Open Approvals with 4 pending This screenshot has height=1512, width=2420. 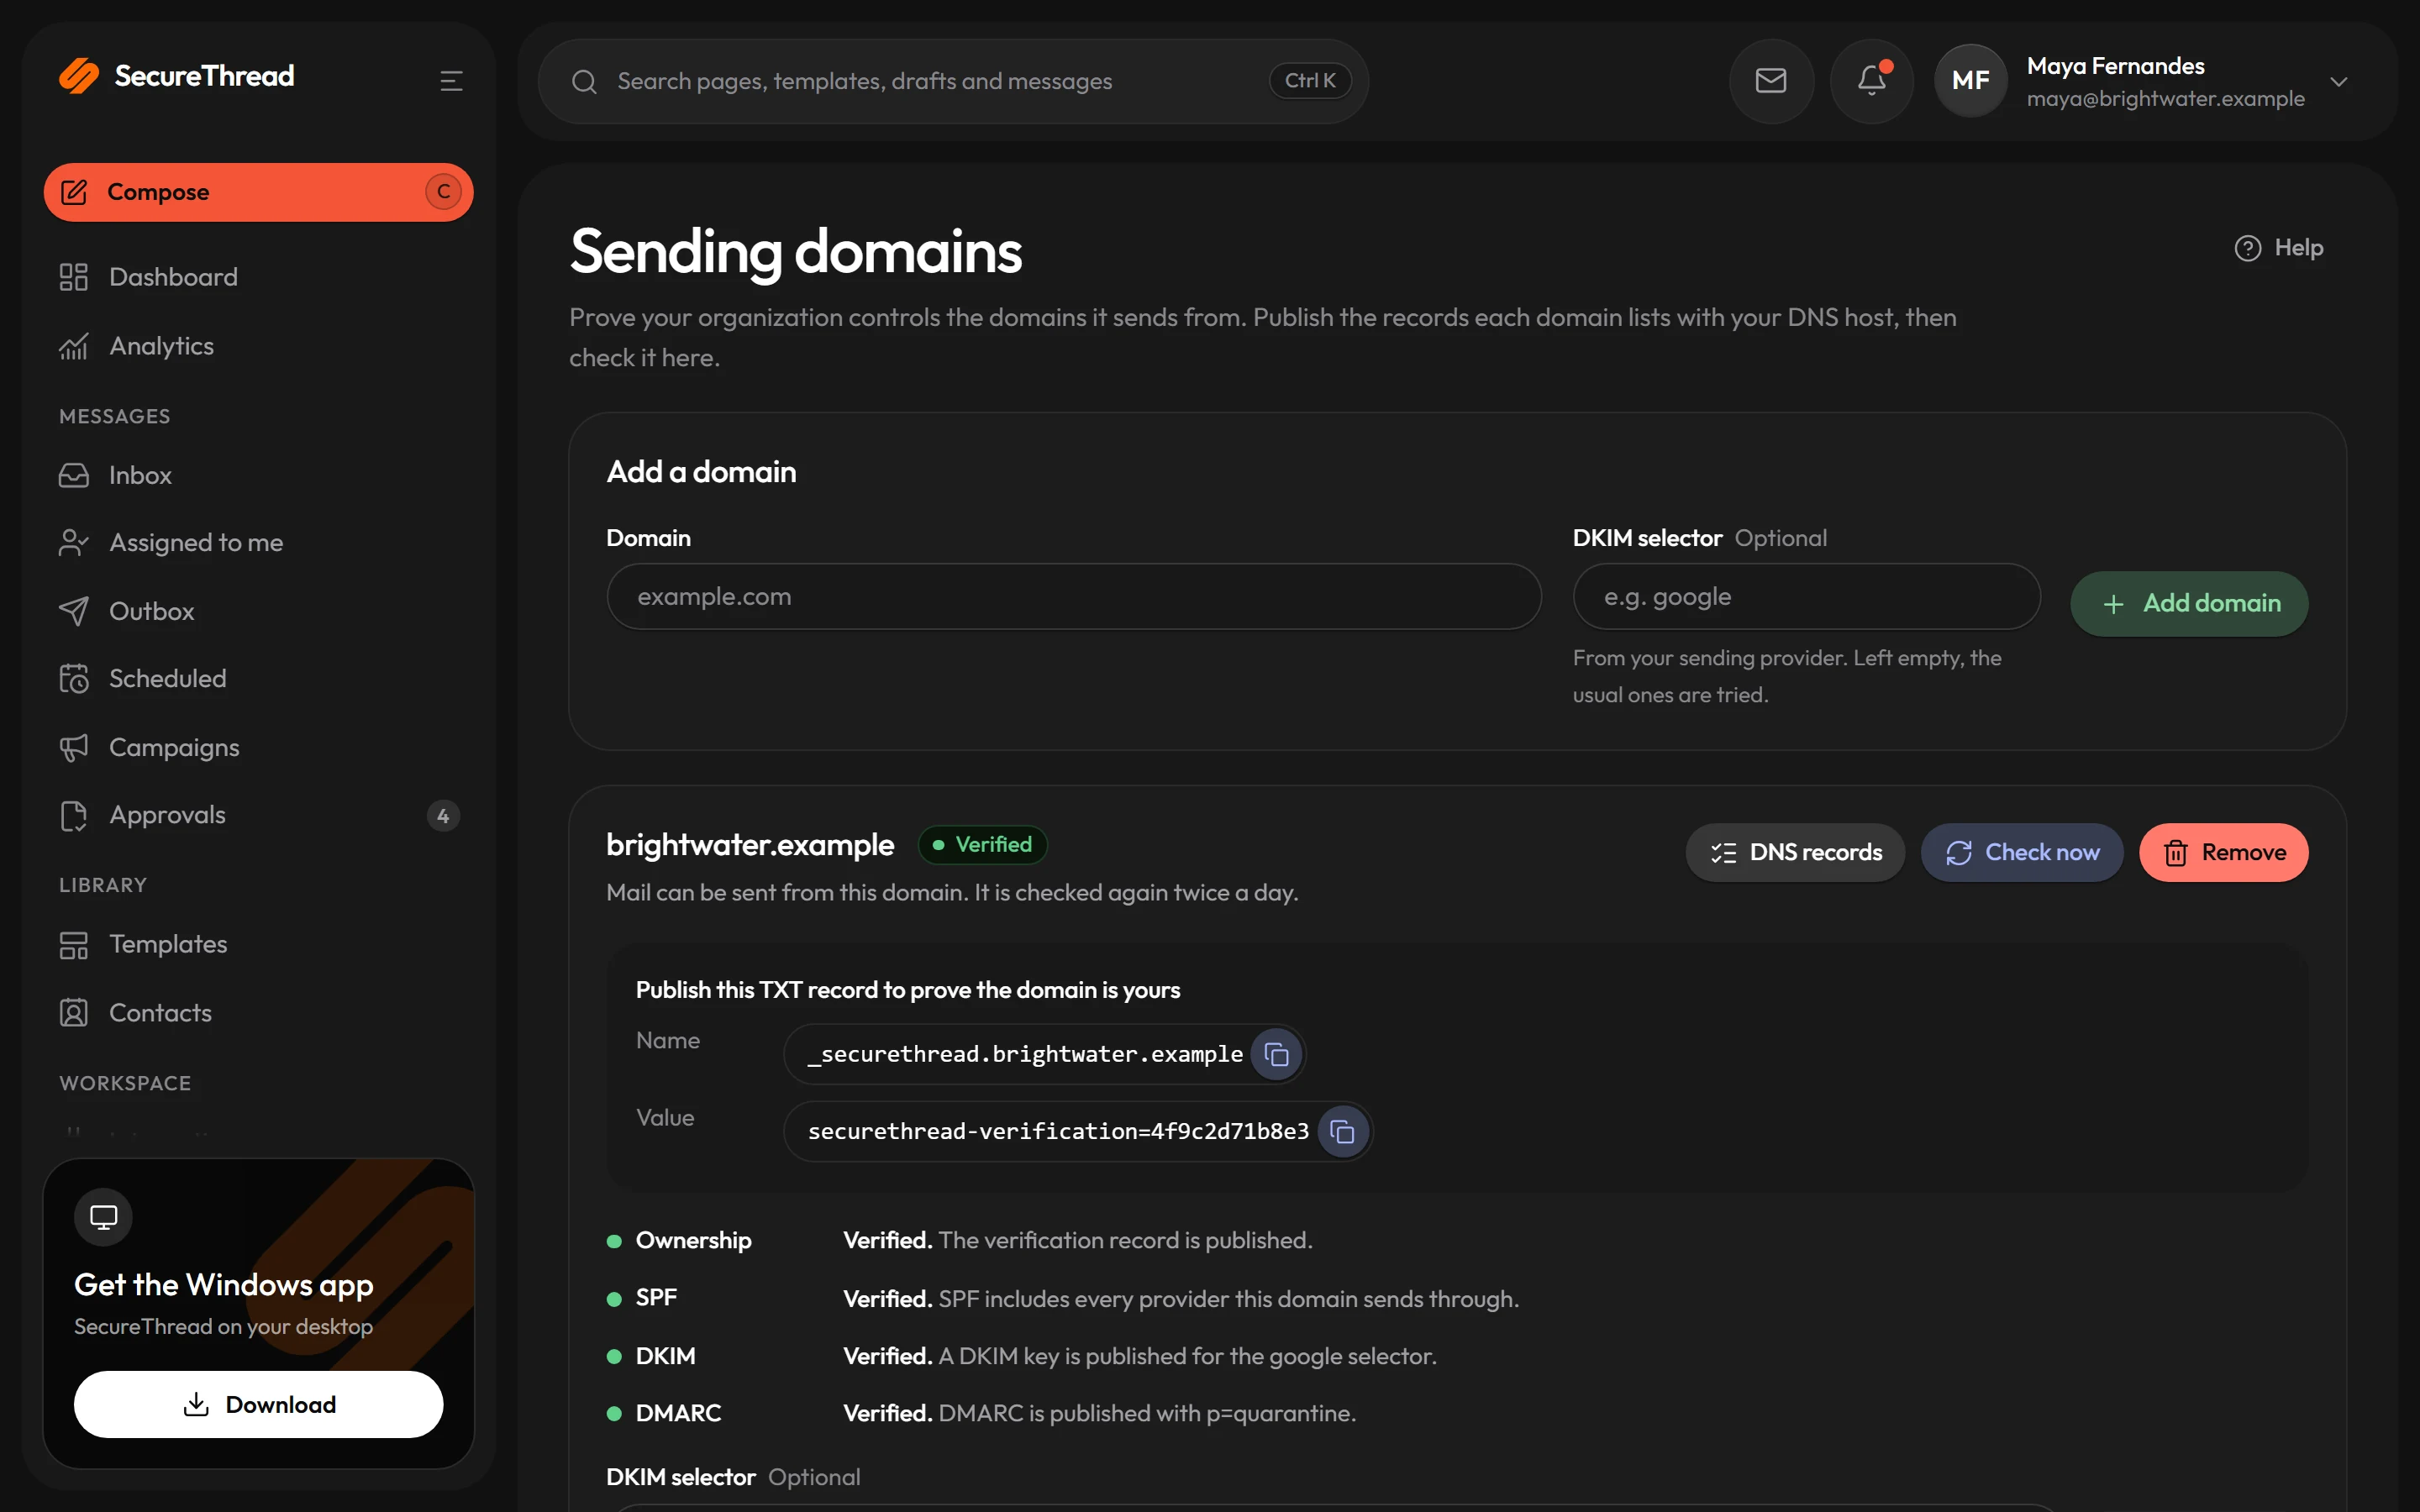pos(258,815)
